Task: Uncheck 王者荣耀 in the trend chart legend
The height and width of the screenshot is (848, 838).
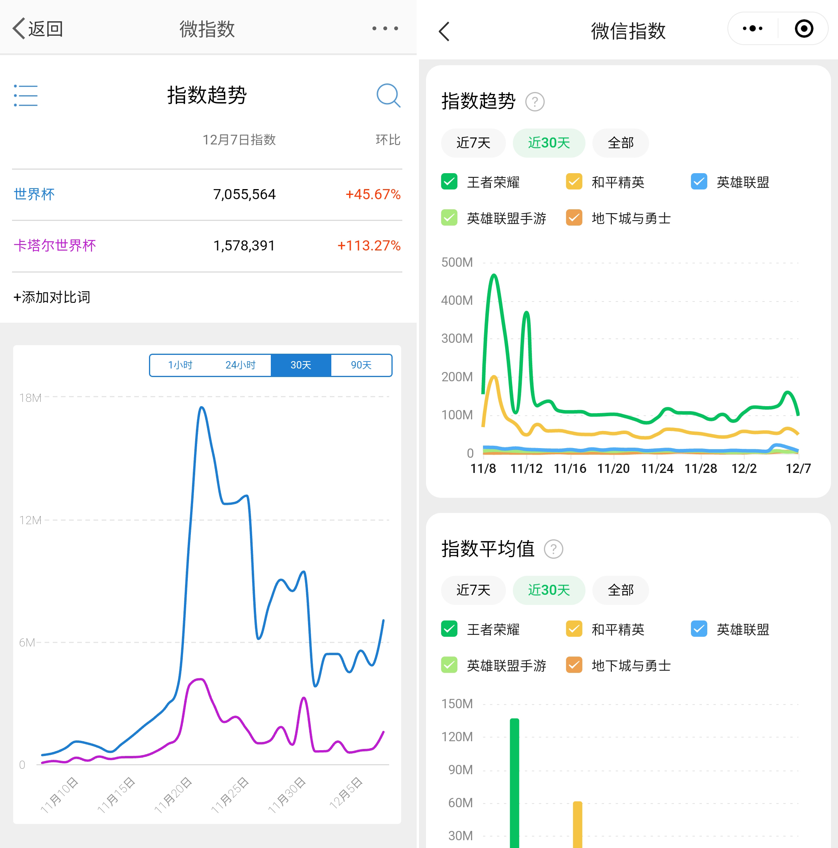Action: pyautogui.click(x=449, y=182)
